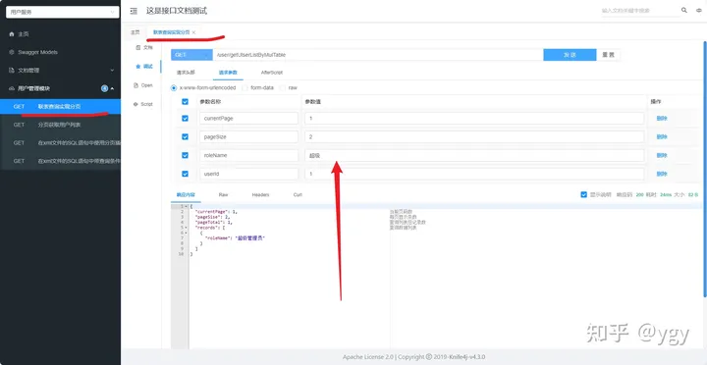Click the Script gear icon
This screenshot has height=365, width=707.
(x=136, y=104)
